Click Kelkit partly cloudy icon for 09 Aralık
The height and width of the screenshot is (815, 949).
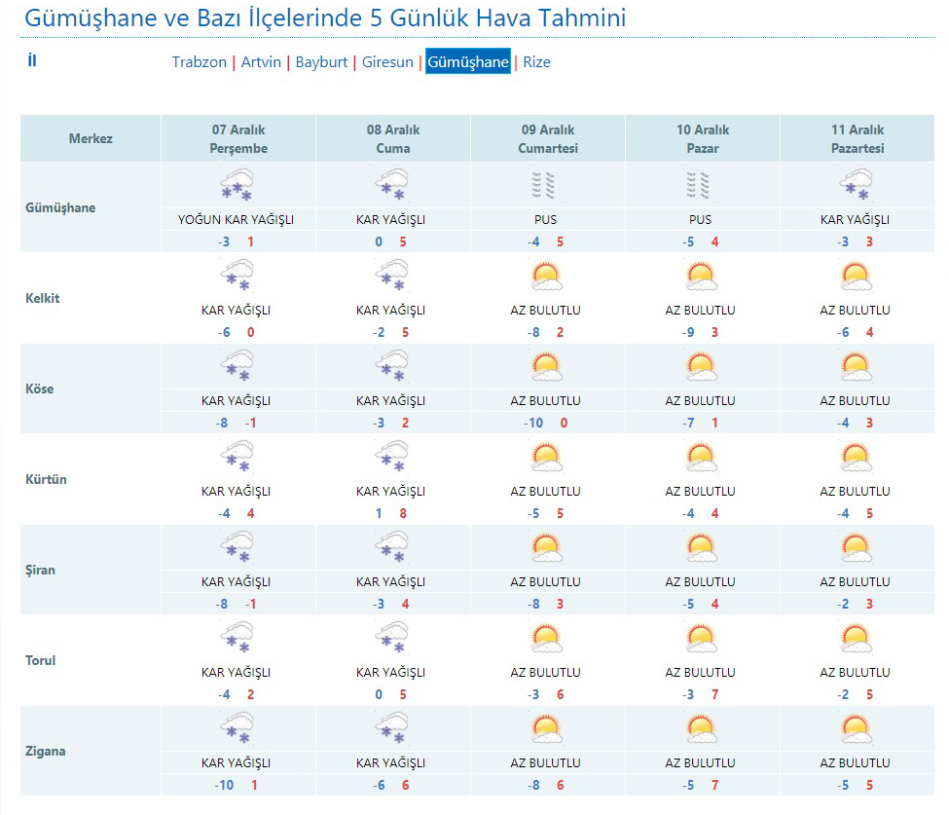click(x=546, y=277)
